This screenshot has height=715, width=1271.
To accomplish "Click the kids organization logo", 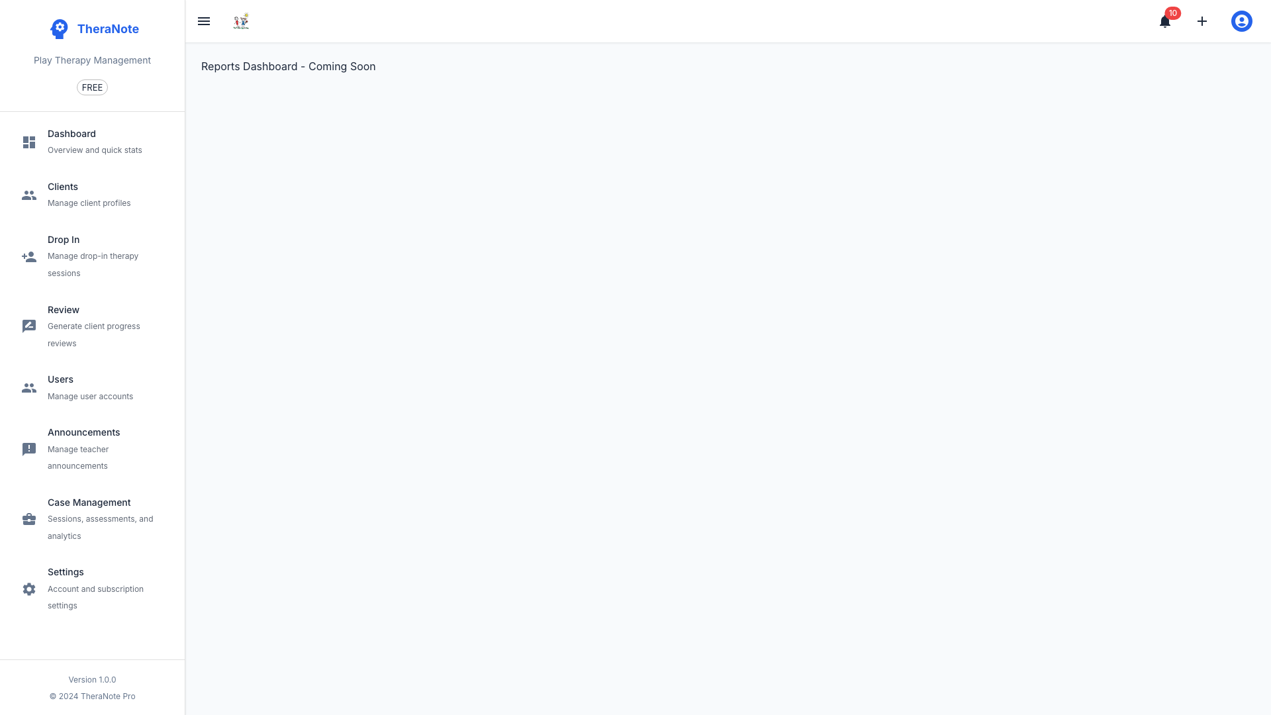I will click(x=241, y=21).
